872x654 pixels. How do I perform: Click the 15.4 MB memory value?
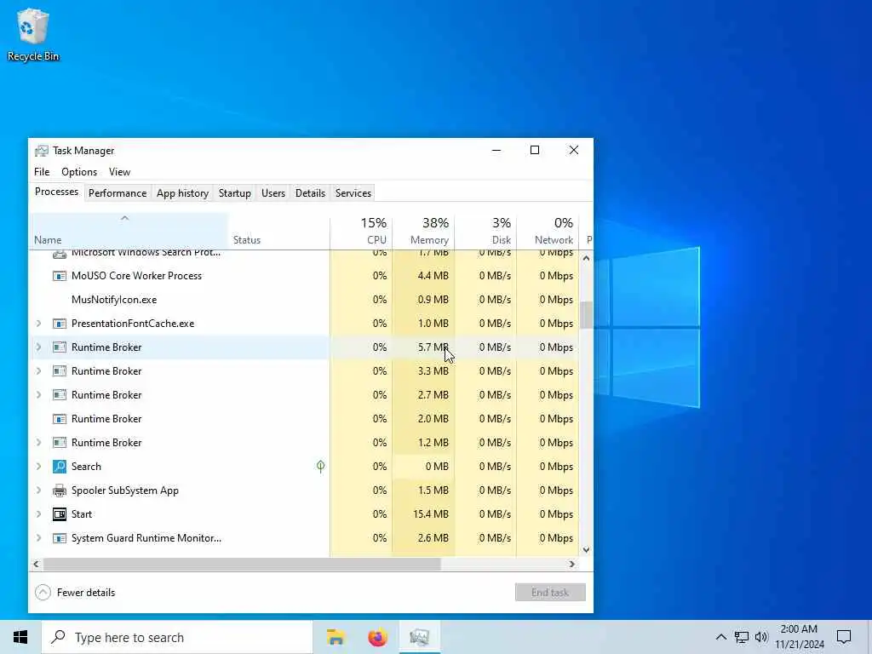430,514
